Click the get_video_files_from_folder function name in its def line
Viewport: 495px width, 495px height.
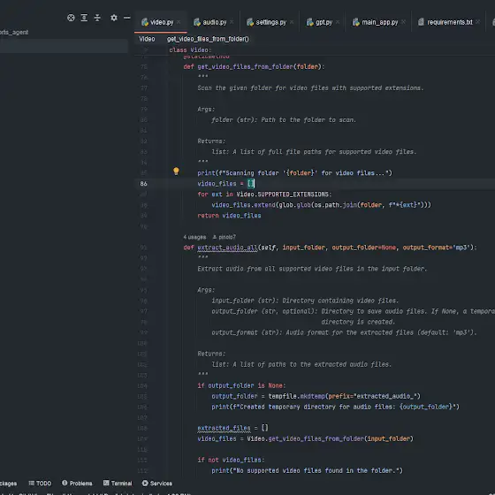(245, 66)
